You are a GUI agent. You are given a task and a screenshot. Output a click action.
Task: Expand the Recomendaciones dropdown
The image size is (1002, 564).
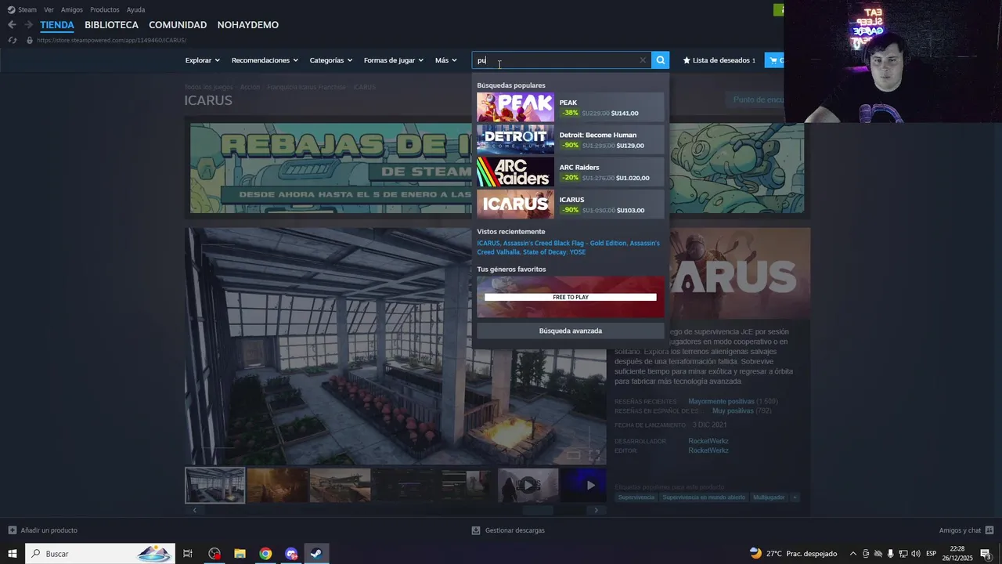pyautogui.click(x=265, y=60)
